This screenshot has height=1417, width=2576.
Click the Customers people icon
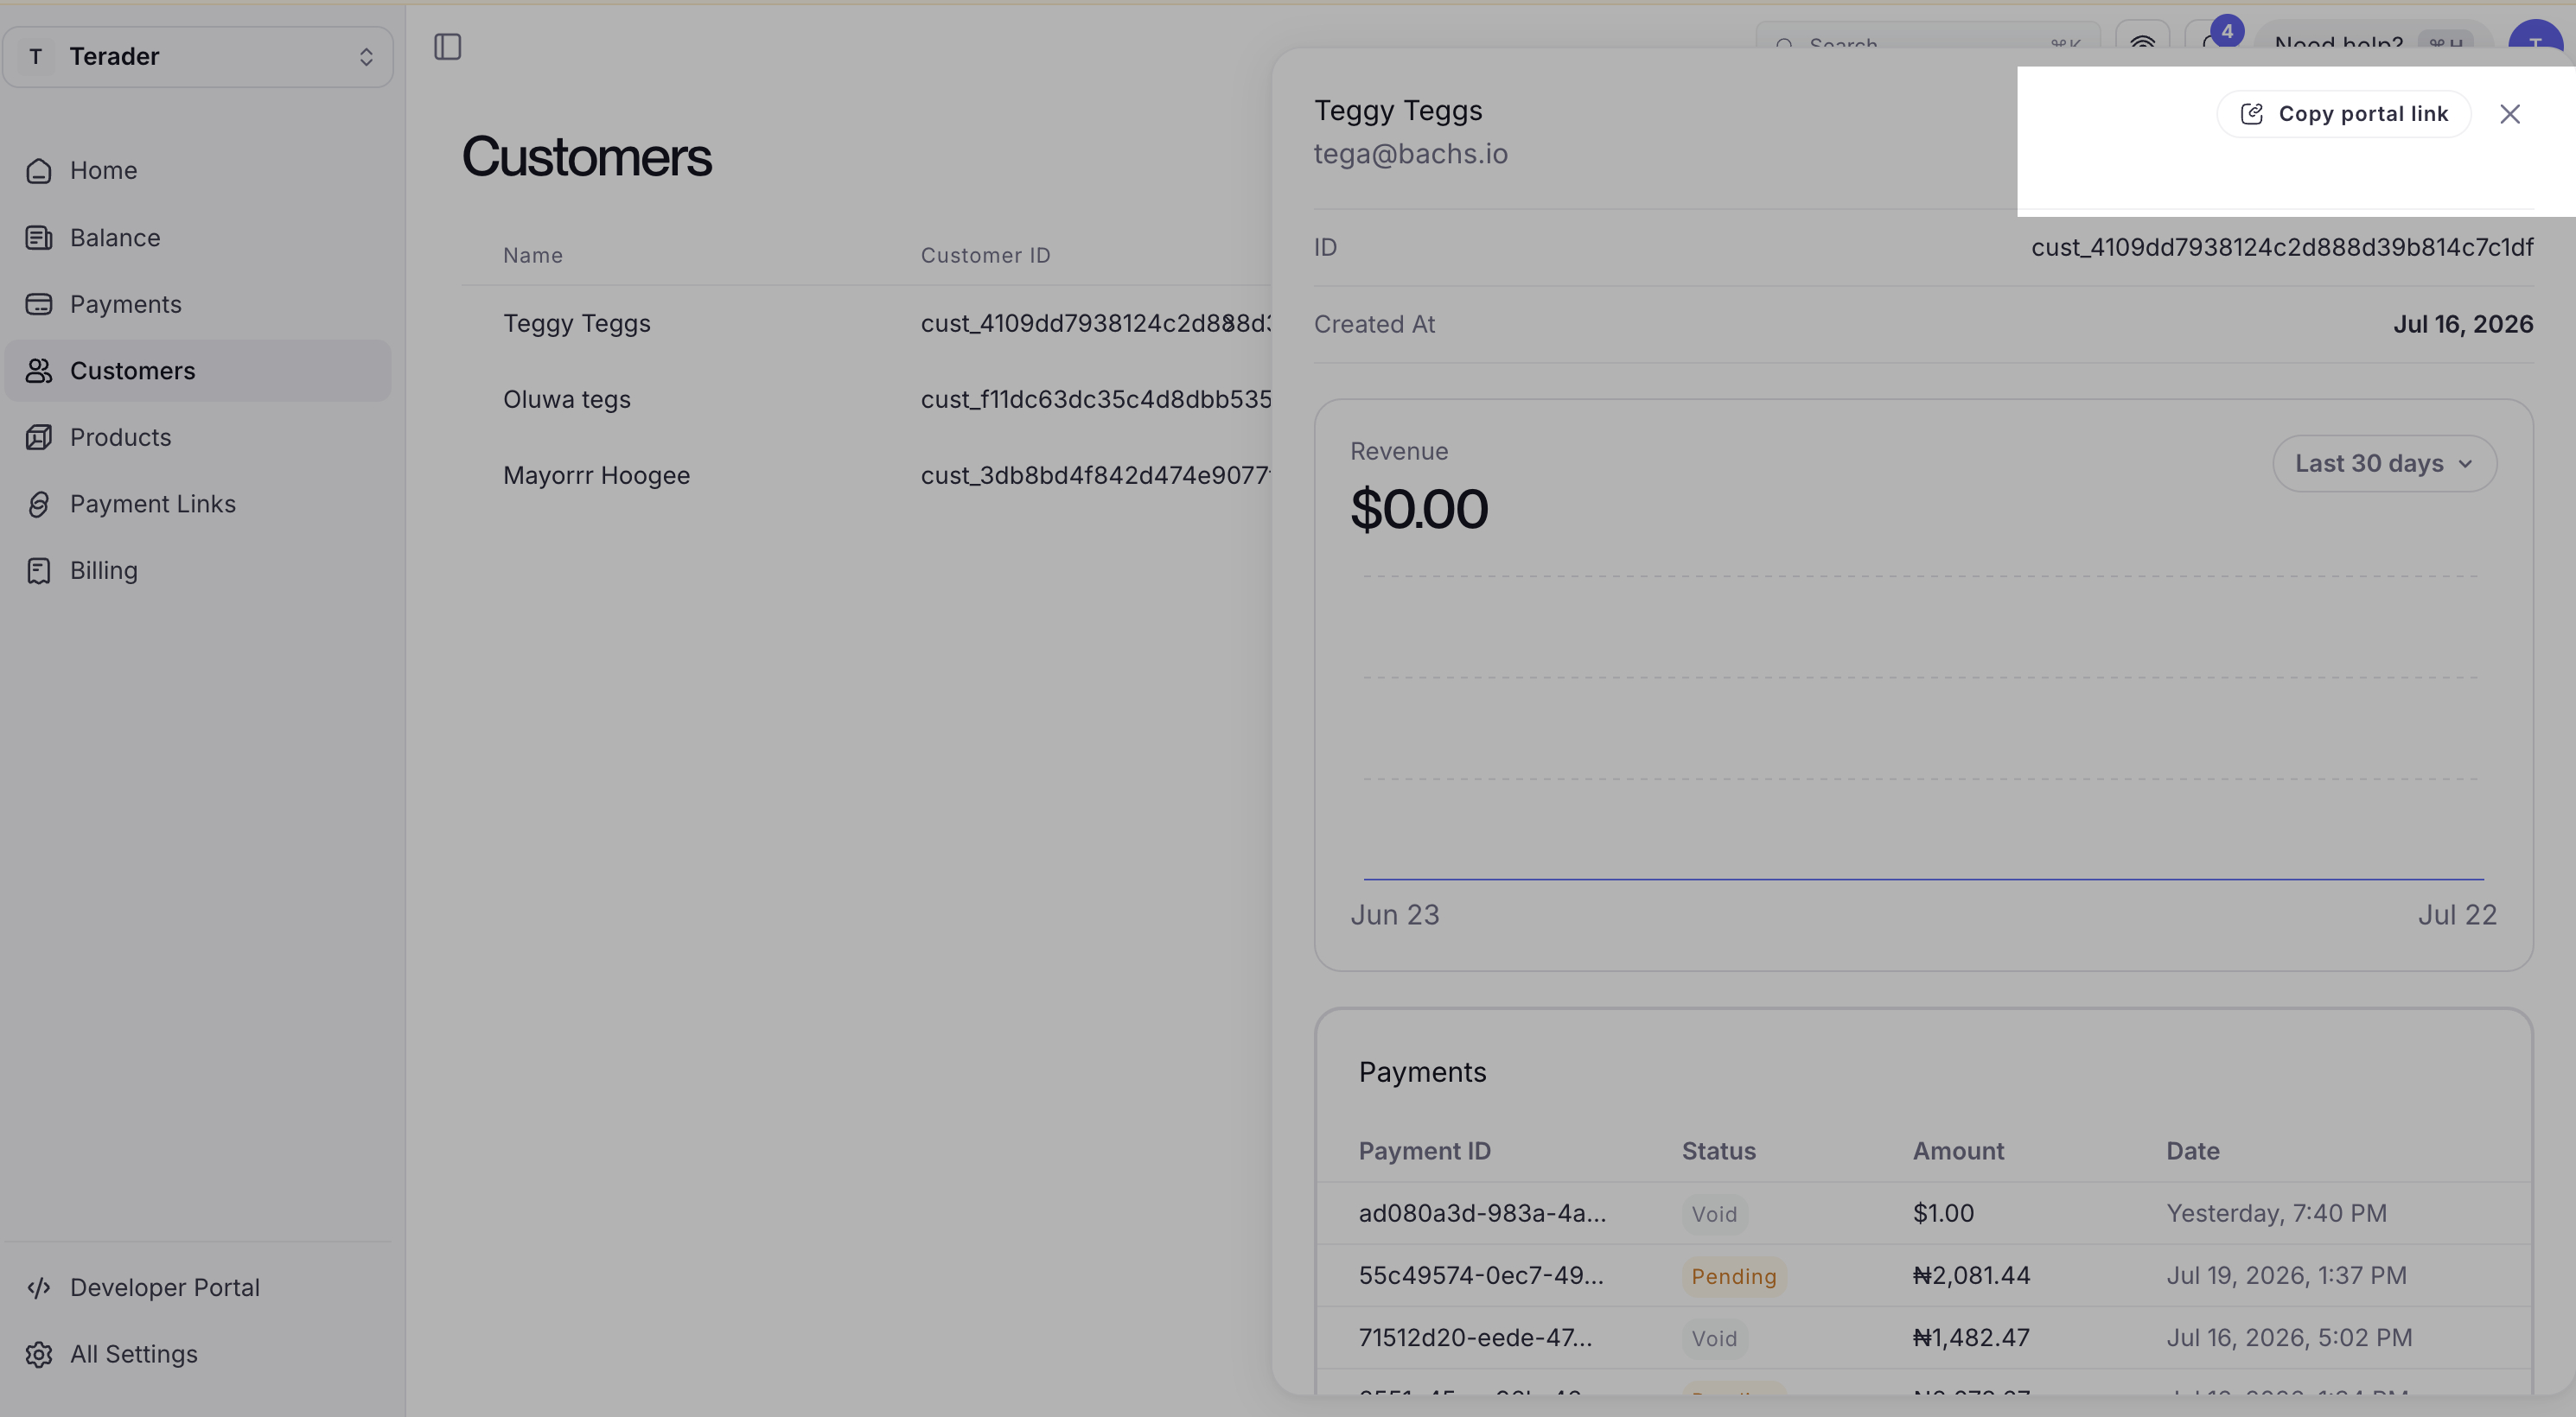click(39, 371)
